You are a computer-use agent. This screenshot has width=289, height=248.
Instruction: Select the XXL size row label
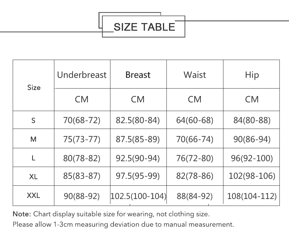pos(34,196)
